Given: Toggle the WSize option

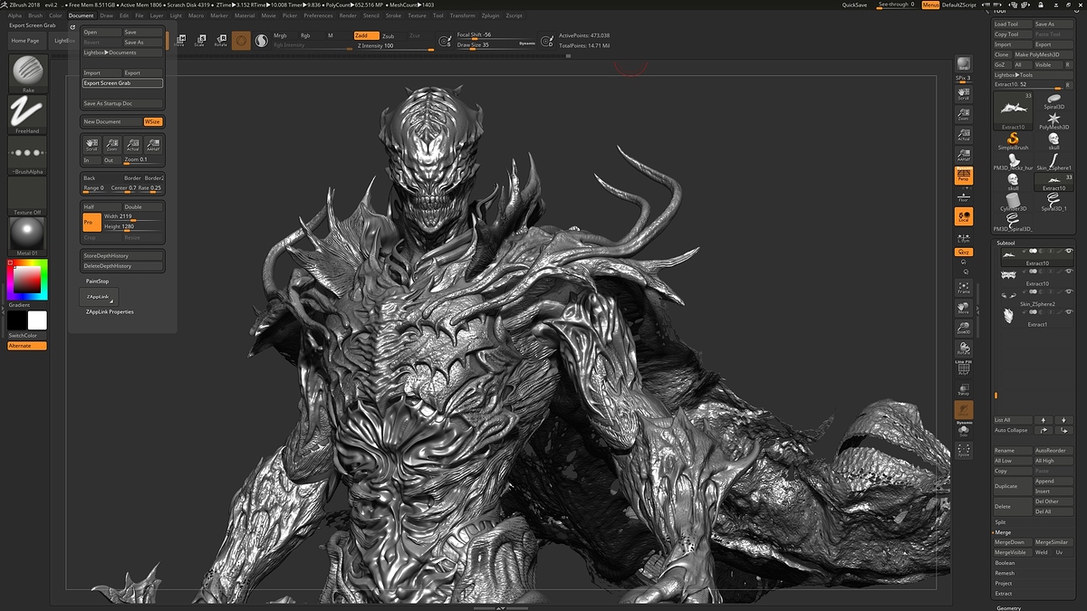Looking at the screenshot, I should coord(152,121).
